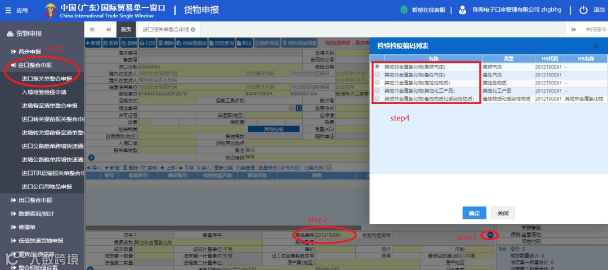Click the goods list 删除 button
608x270 pixels.
(131, 168)
